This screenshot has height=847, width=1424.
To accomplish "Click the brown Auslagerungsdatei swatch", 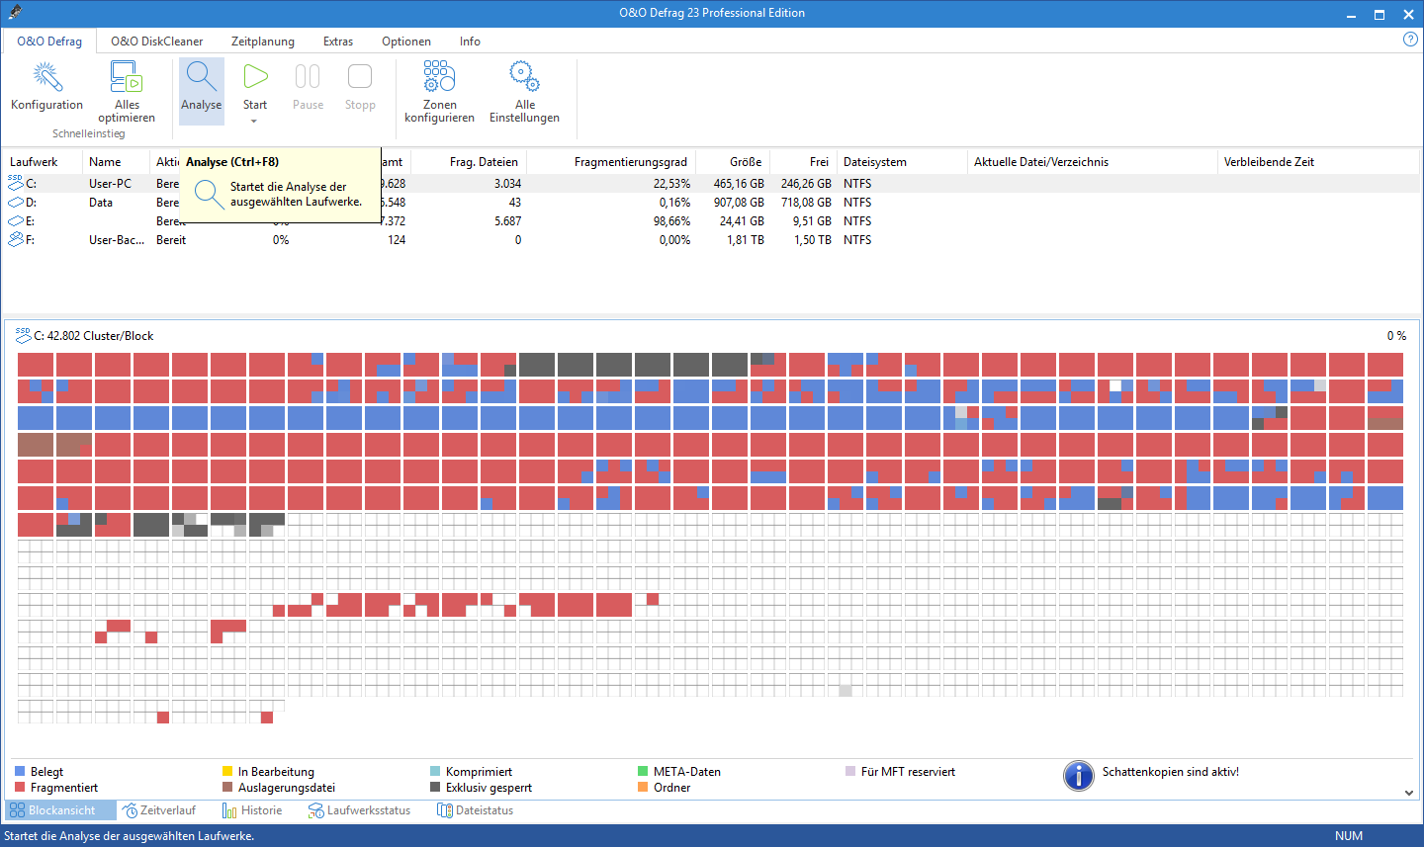I will (227, 787).
